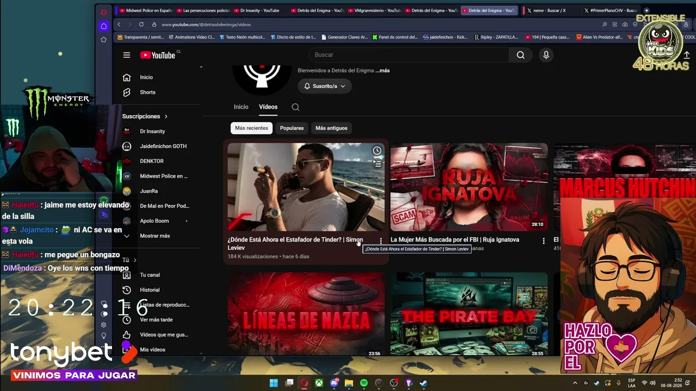
Task: Open the YouTube guide hamburger menu
Action: 127,55
